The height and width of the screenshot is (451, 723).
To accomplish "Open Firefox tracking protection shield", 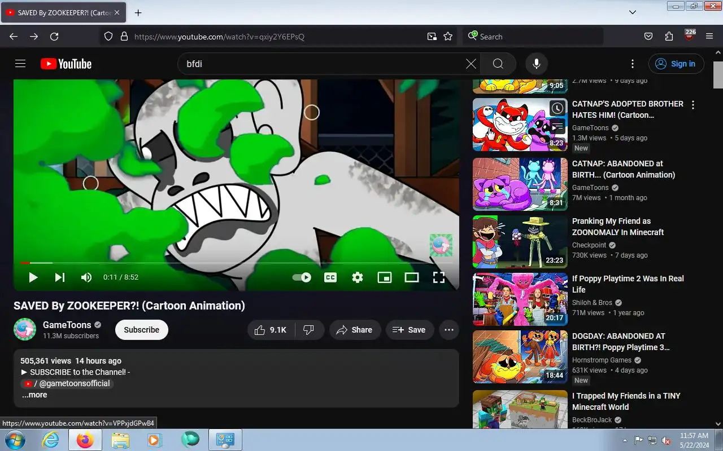I will (109, 37).
